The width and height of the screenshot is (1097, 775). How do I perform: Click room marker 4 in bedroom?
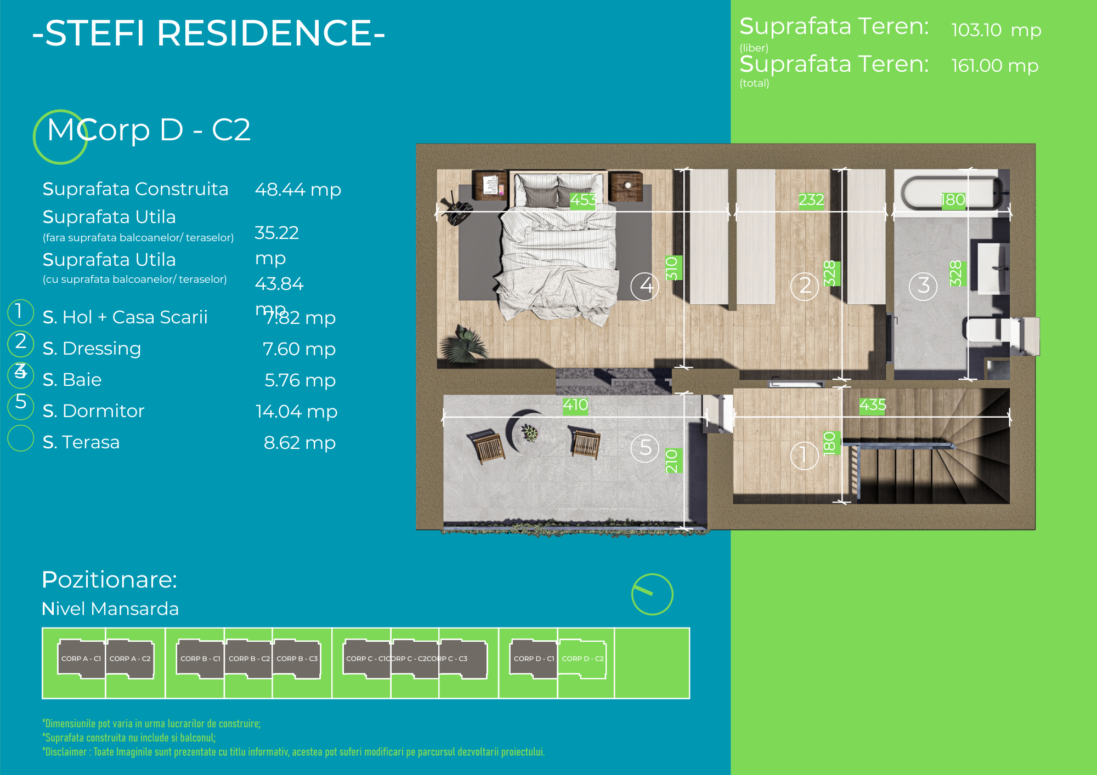[x=644, y=286]
